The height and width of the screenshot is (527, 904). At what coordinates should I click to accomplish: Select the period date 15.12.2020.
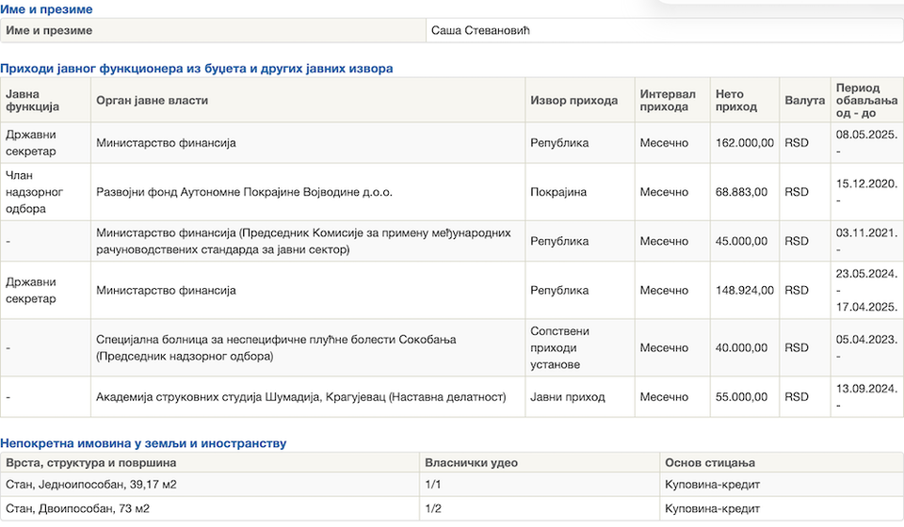coord(866,184)
